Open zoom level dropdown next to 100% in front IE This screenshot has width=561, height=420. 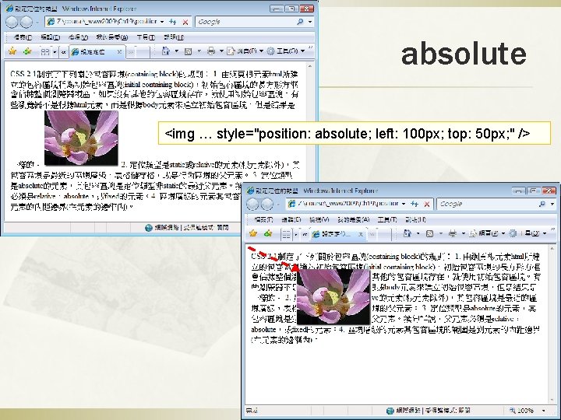pos(544,411)
